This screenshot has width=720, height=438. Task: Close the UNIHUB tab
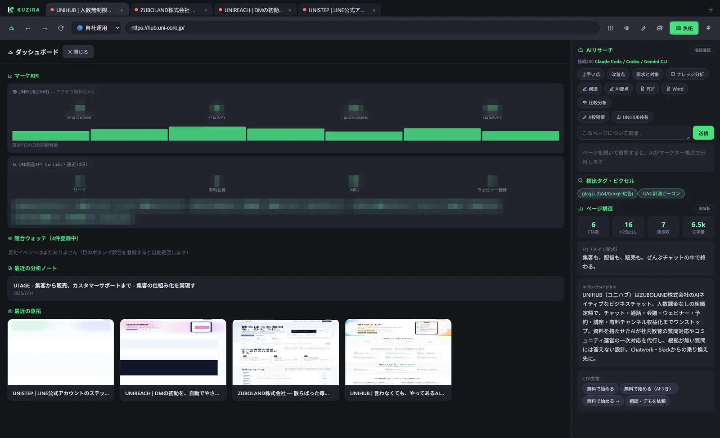click(x=121, y=10)
